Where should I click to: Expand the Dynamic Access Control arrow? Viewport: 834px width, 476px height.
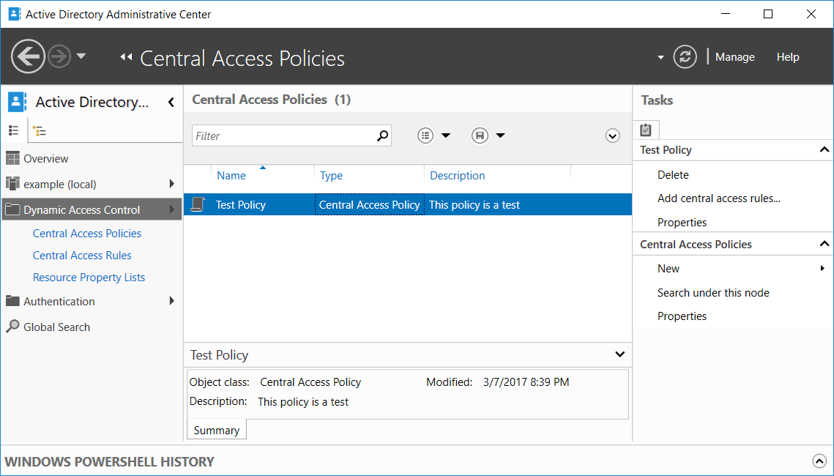[172, 209]
